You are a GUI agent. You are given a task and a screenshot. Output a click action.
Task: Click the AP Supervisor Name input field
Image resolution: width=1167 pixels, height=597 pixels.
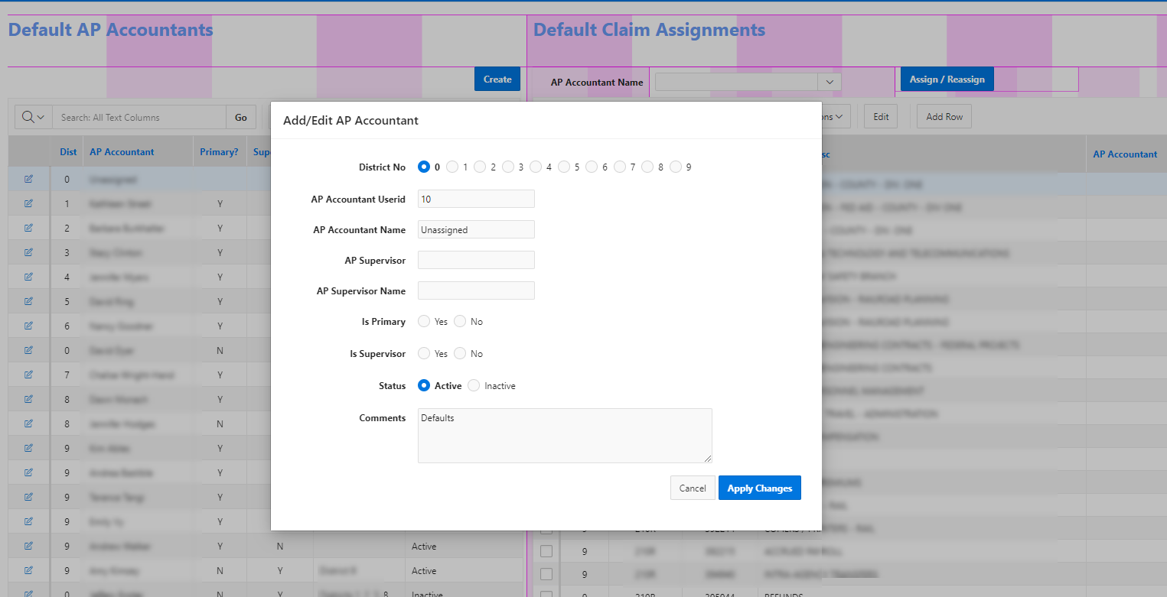pyautogui.click(x=476, y=290)
